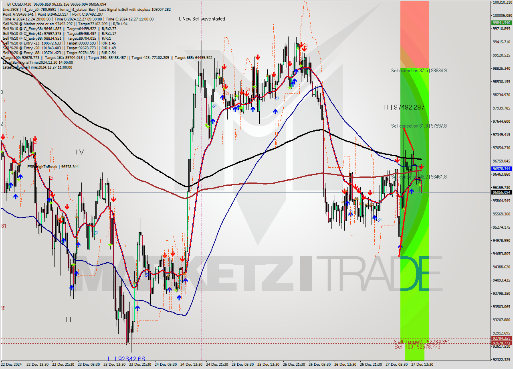The width and height of the screenshot is (513, 369).
Task: Click the 94093.345 price axis value
Action: (502, 280)
